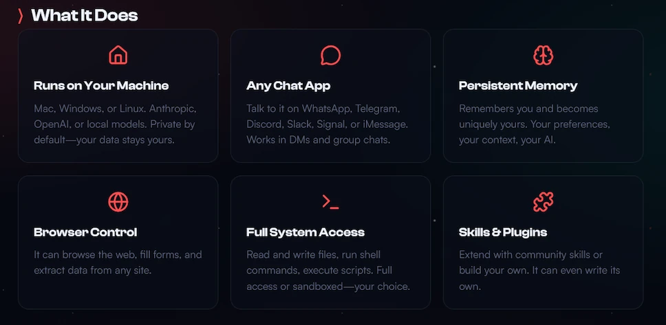The image size is (666, 325).
Task: Select the "Skills & Plugins" heading
Action: pyautogui.click(x=503, y=232)
